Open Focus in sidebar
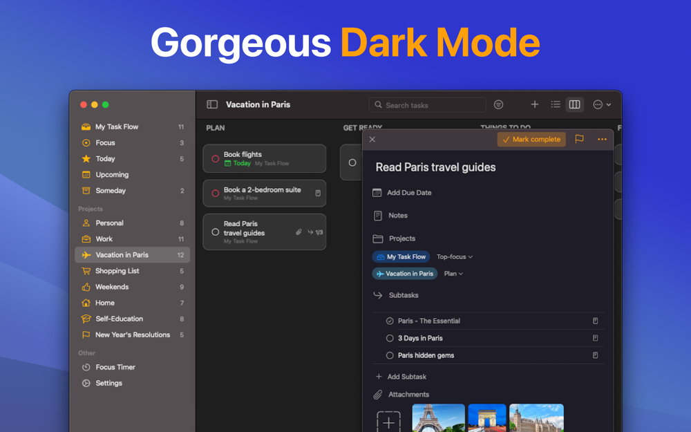The width and height of the screenshot is (691, 432). click(132, 143)
